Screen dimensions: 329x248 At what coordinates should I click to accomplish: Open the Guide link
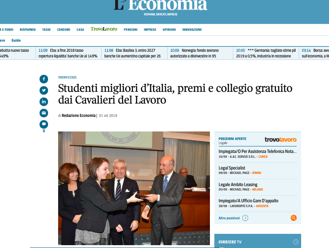click(x=16, y=40)
